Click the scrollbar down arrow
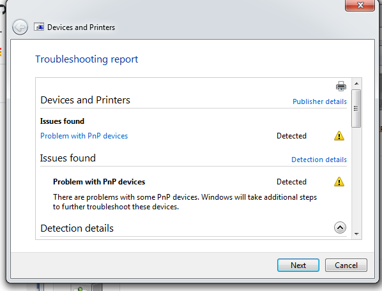382x291 pixels. (356, 234)
